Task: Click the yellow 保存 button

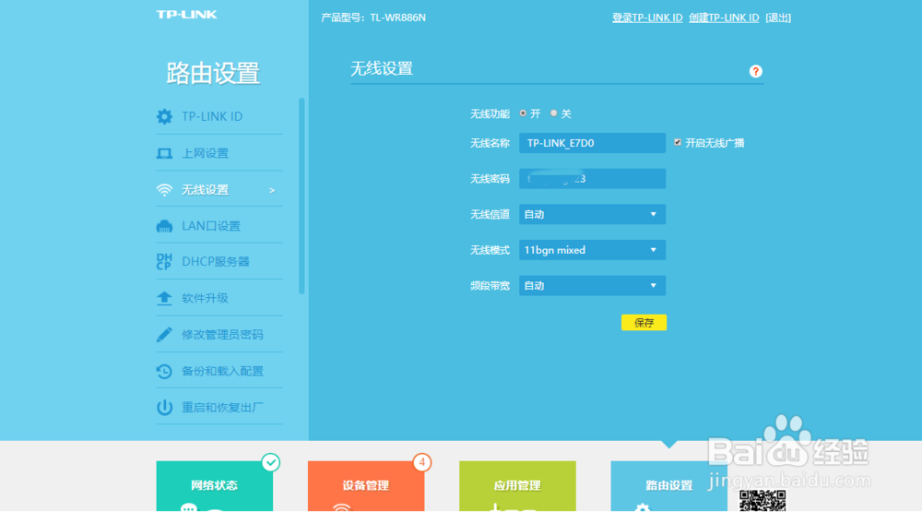Action: point(644,323)
